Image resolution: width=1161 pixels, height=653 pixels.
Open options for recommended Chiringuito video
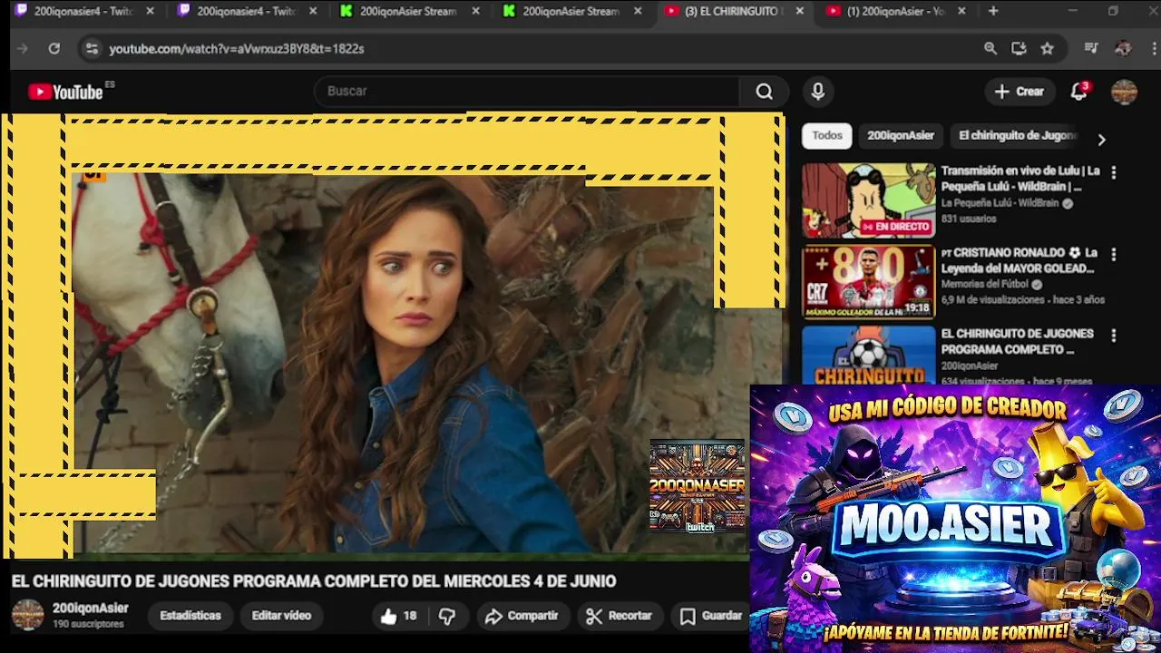pyautogui.click(x=1114, y=336)
